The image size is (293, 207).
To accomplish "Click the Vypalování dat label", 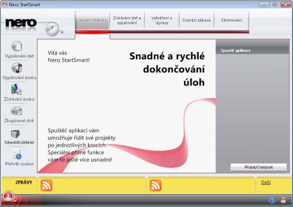I will point(19,56).
